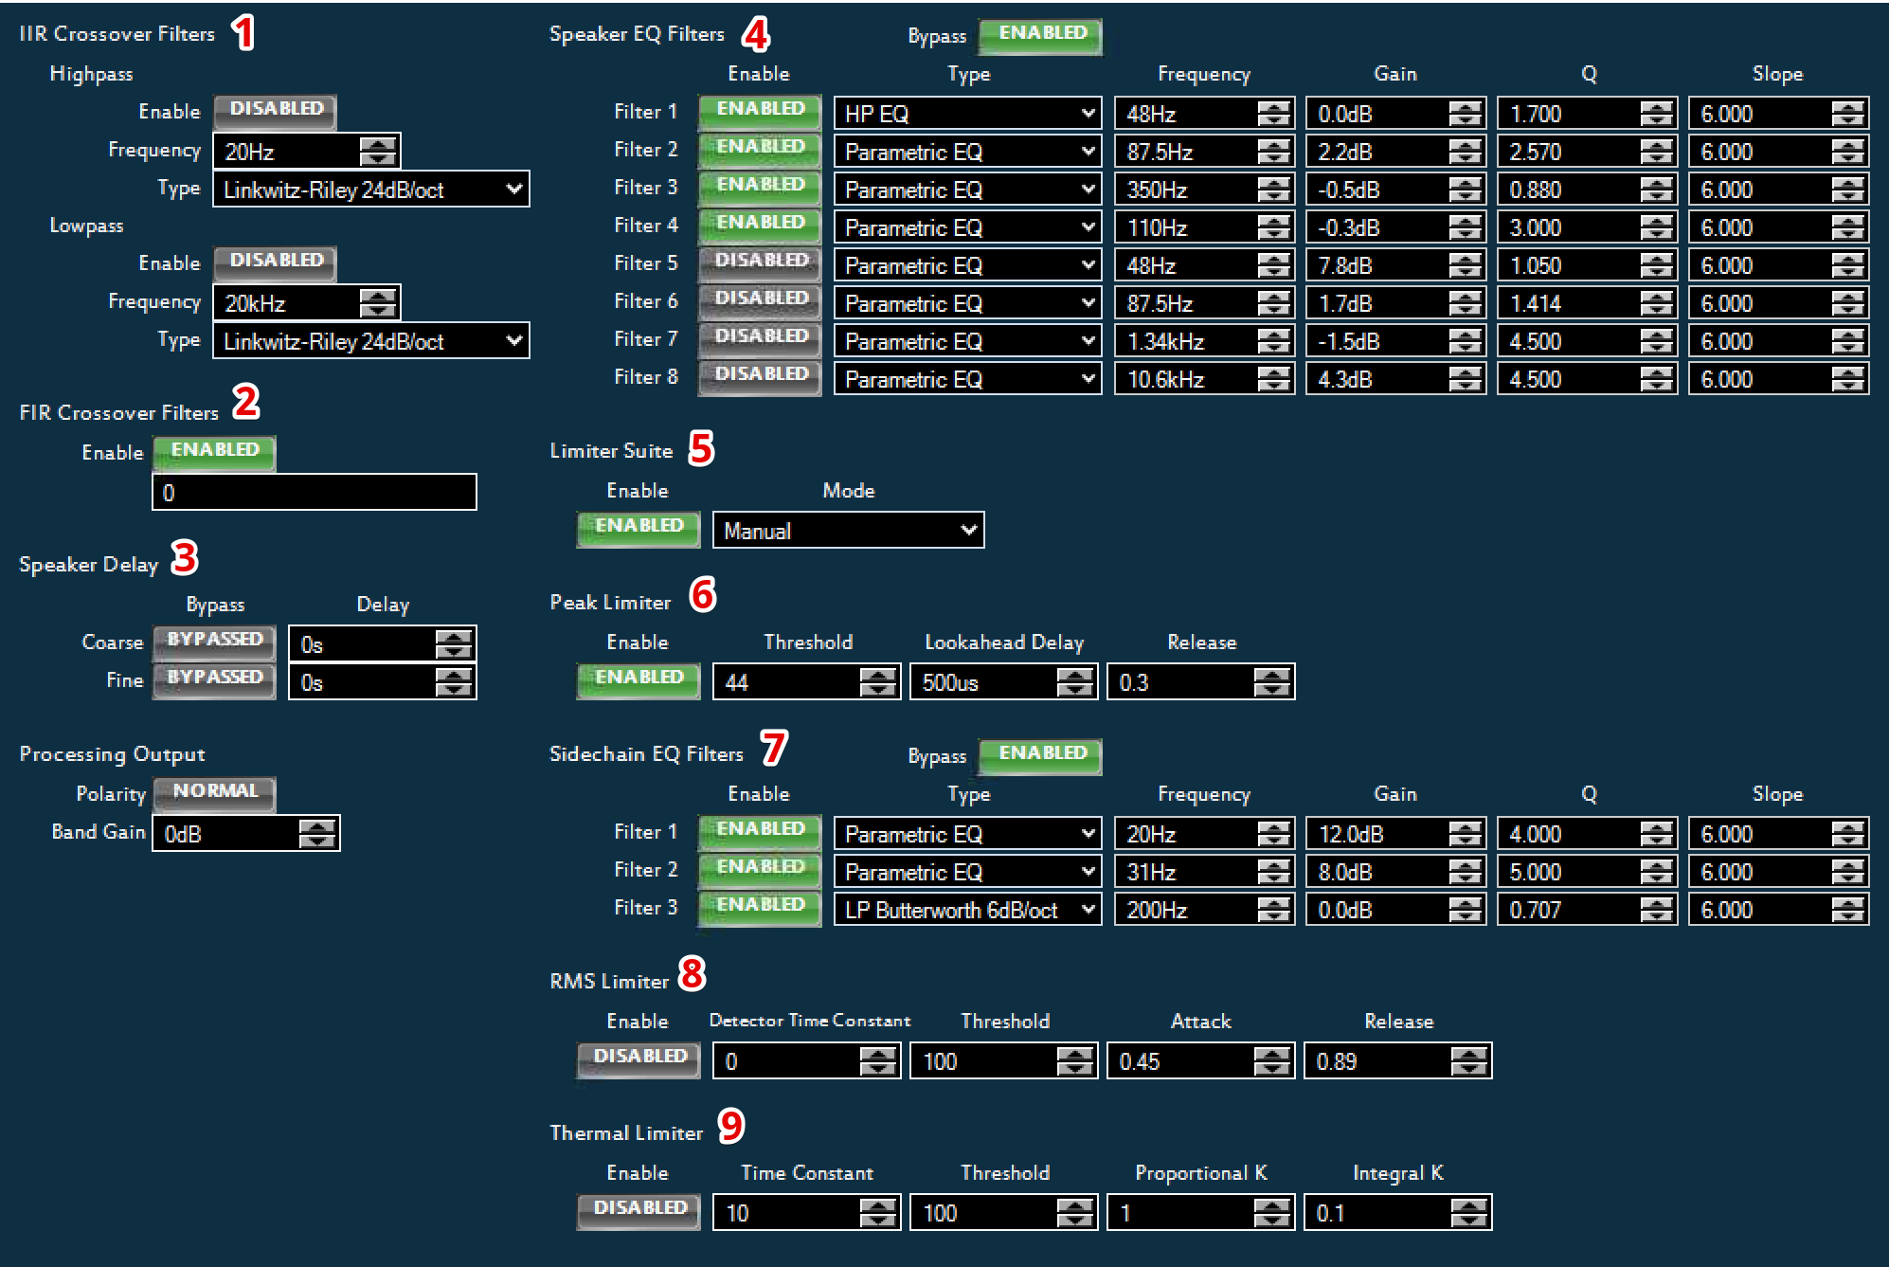Toggle the Limiter Suite enable button
This screenshot has width=1889, height=1267.
point(639,528)
